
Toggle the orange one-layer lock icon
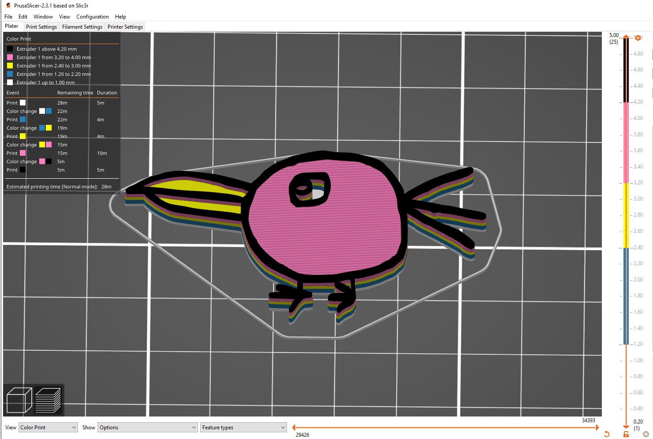pos(626,434)
